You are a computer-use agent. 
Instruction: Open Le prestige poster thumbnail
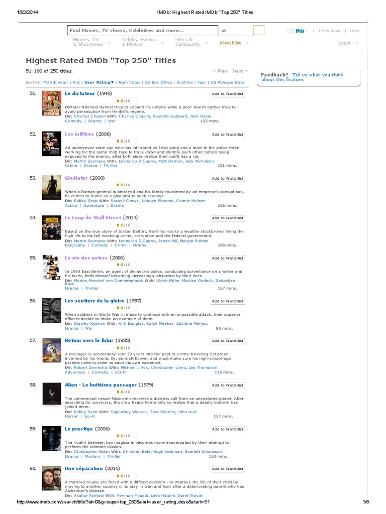coord(52,439)
